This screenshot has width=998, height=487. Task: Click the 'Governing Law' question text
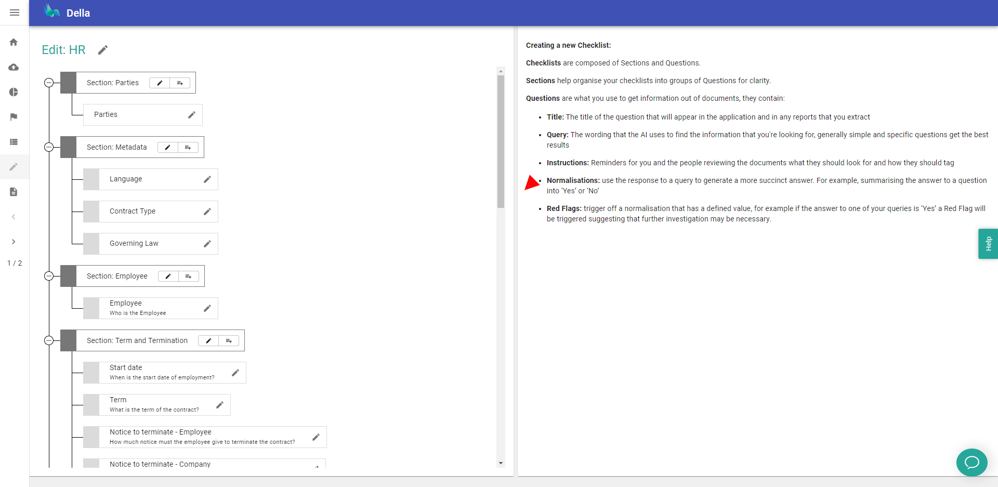tap(134, 244)
